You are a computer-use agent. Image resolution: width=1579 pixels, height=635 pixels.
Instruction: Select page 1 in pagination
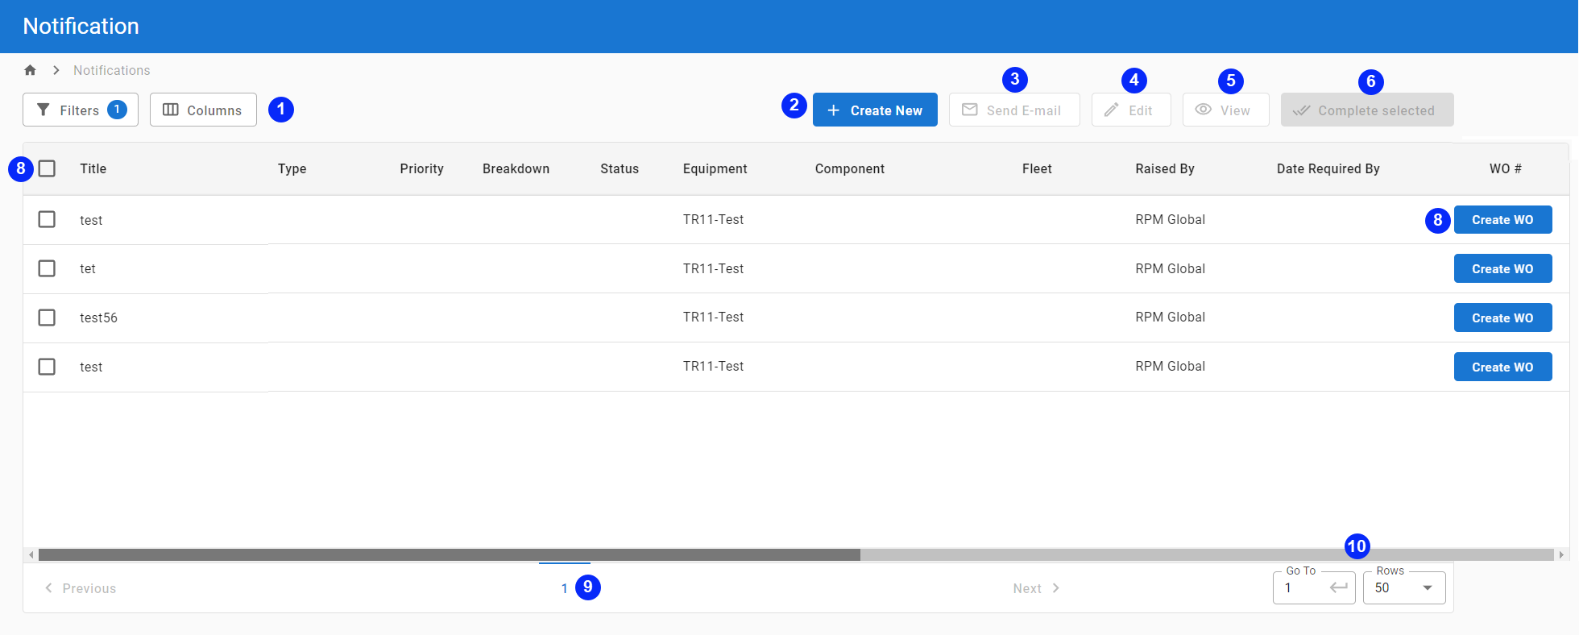pyautogui.click(x=564, y=588)
